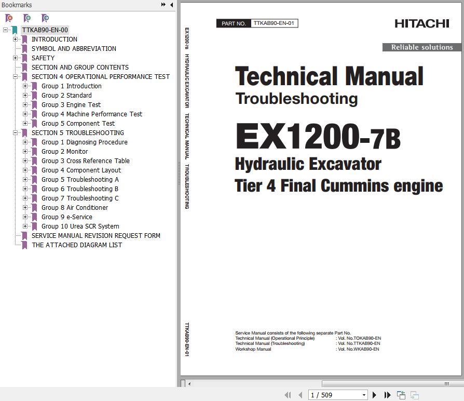Open the page number dropdown
Screen dimensions: 464x401
click(x=364, y=395)
